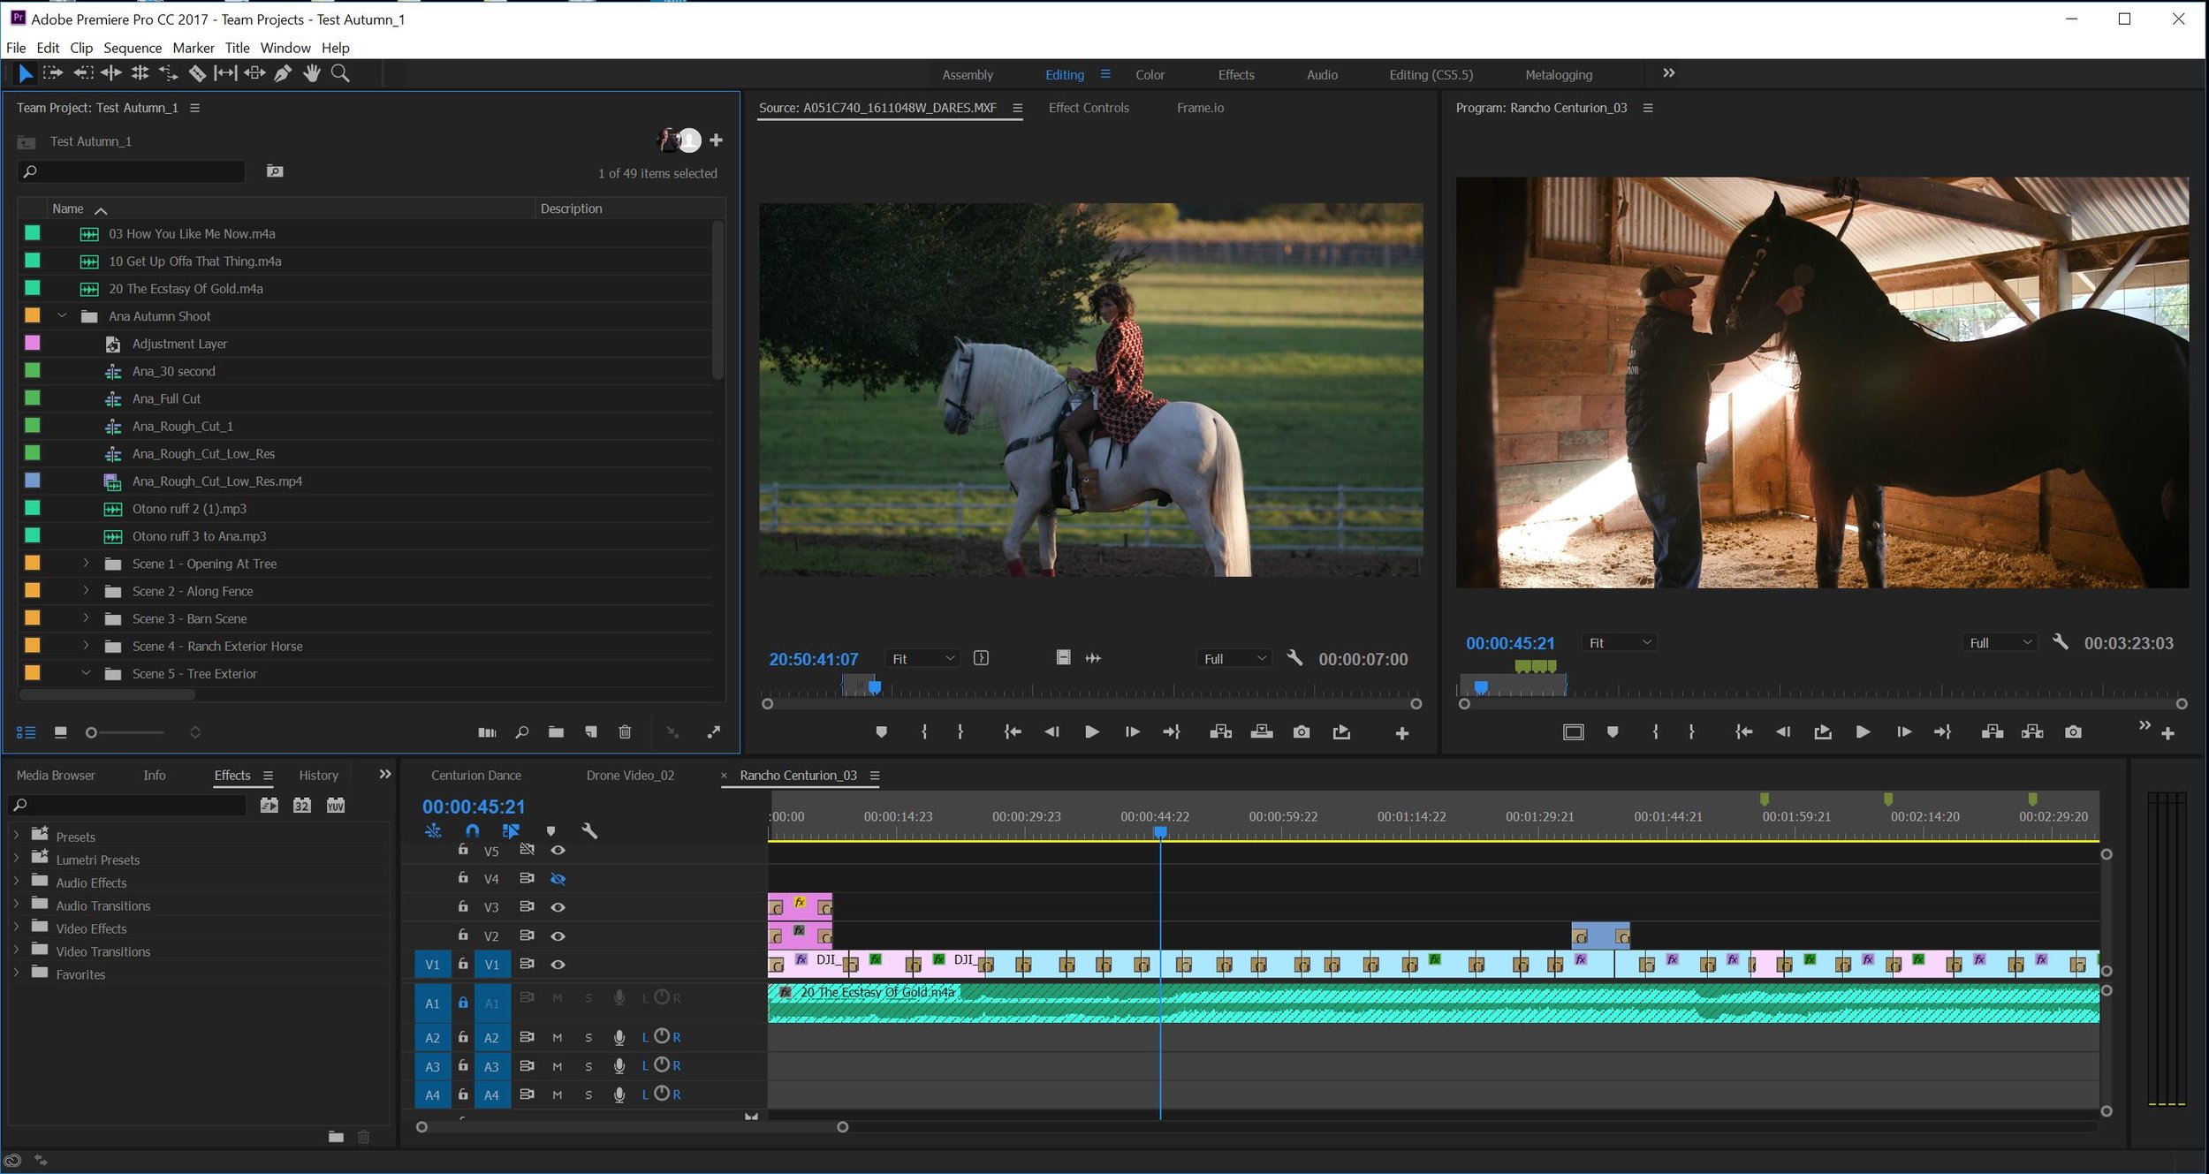Expand the Scene 3 - Barn Scene bin
The height and width of the screenshot is (1174, 2209).
86,618
